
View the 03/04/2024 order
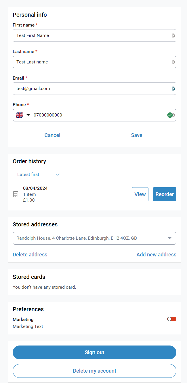(x=140, y=194)
